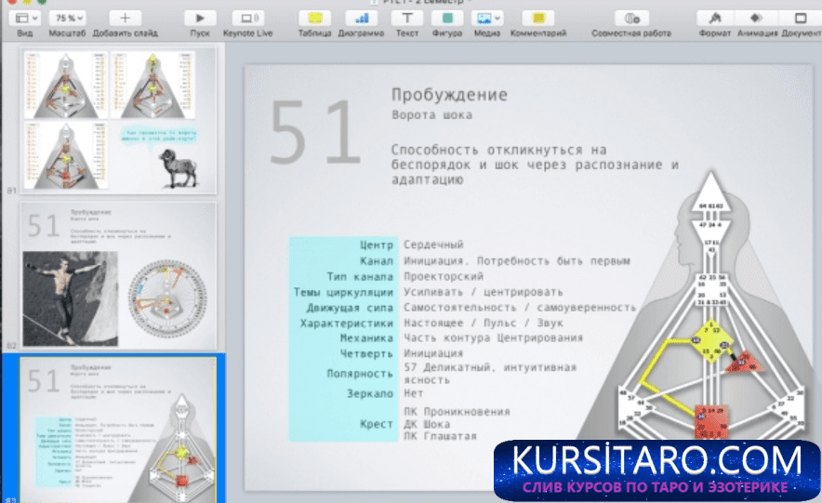Viewport: 822px width, 503px height.
Task: Start the slideshow with Пуск
Action: tap(199, 18)
